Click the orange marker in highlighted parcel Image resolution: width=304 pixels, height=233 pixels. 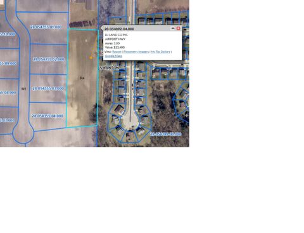point(91,58)
